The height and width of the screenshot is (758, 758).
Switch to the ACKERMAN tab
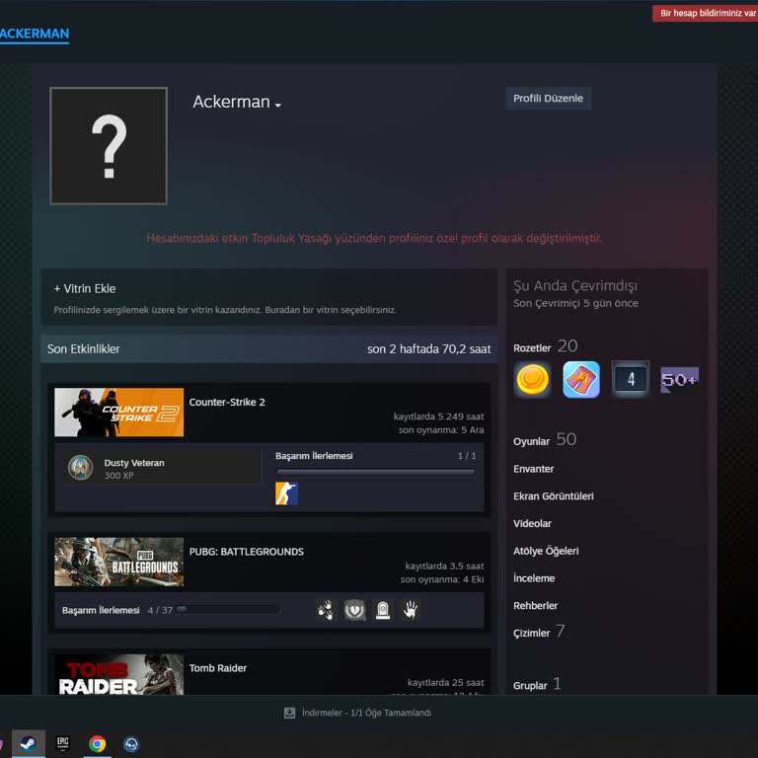[35, 34]
